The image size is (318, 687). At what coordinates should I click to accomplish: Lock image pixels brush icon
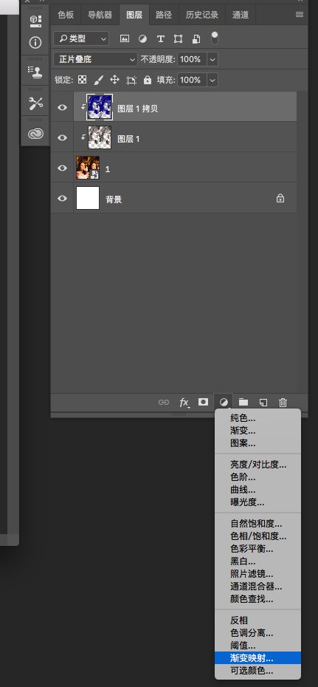tap(98, 80)
